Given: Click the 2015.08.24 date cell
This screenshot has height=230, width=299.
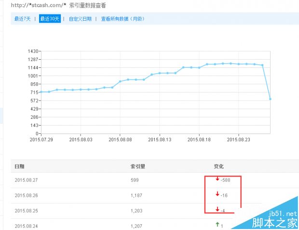Looking at the screenshot, I should [26, 226].
